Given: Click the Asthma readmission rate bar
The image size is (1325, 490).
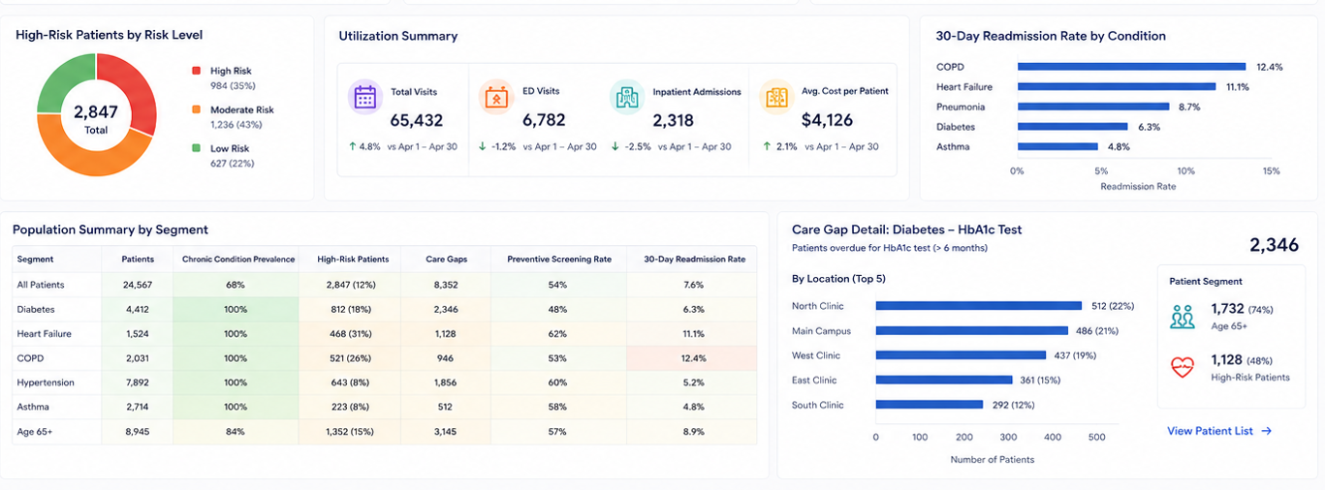Looking at the screenshot, I should click(1057, 146).
